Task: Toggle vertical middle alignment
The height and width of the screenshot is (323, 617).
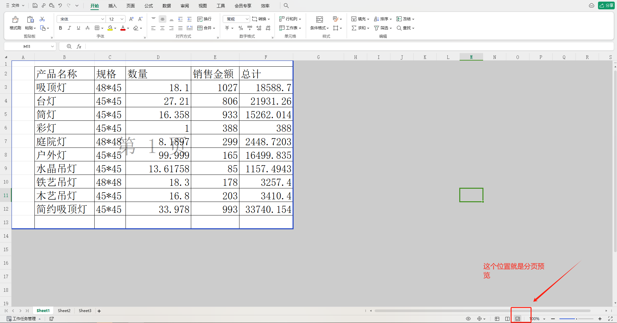Action: pyautogui.click(x=163, y=19)
